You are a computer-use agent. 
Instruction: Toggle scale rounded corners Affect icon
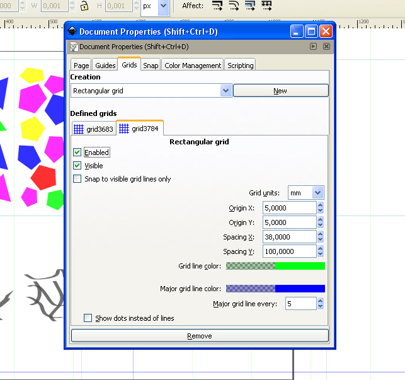[x=234, y=6]
